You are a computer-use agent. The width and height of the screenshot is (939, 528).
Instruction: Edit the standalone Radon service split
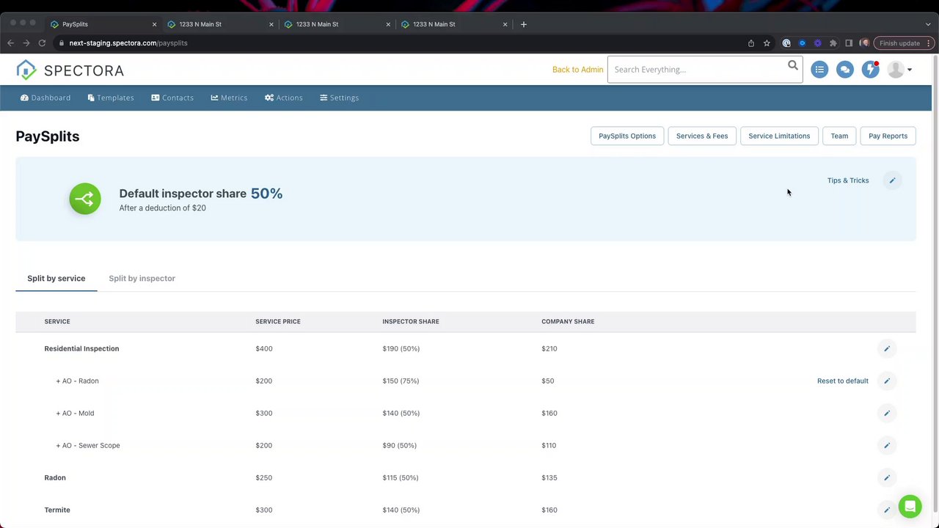(x=887, y=478)
